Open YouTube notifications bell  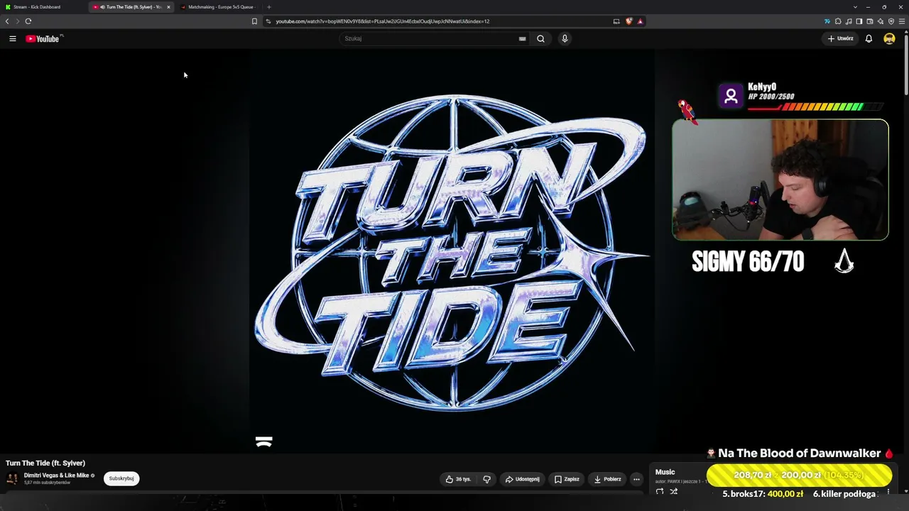pyautogui.click(x=869, y=38)
